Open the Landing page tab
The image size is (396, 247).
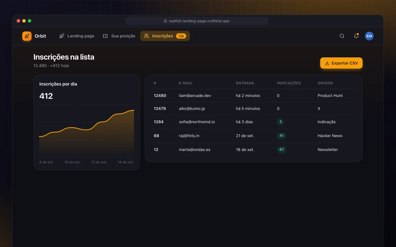(77, 36)
